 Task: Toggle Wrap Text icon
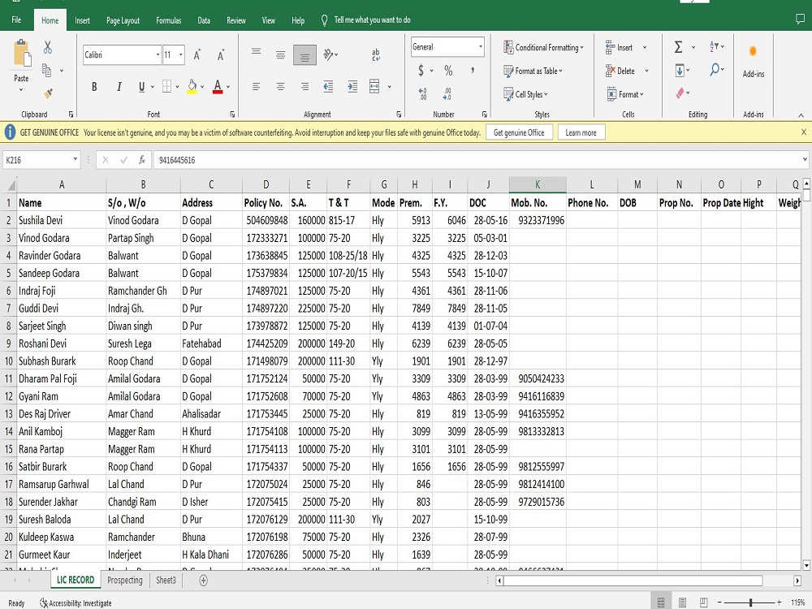tap(376, 54)
